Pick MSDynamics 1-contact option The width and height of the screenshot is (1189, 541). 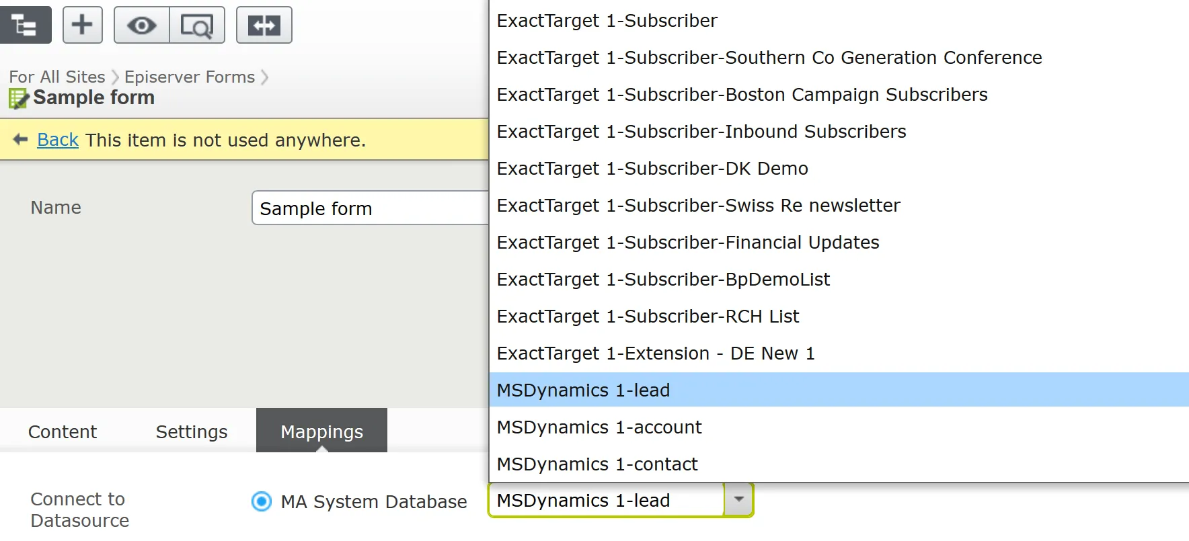click(x=839, y=464)
